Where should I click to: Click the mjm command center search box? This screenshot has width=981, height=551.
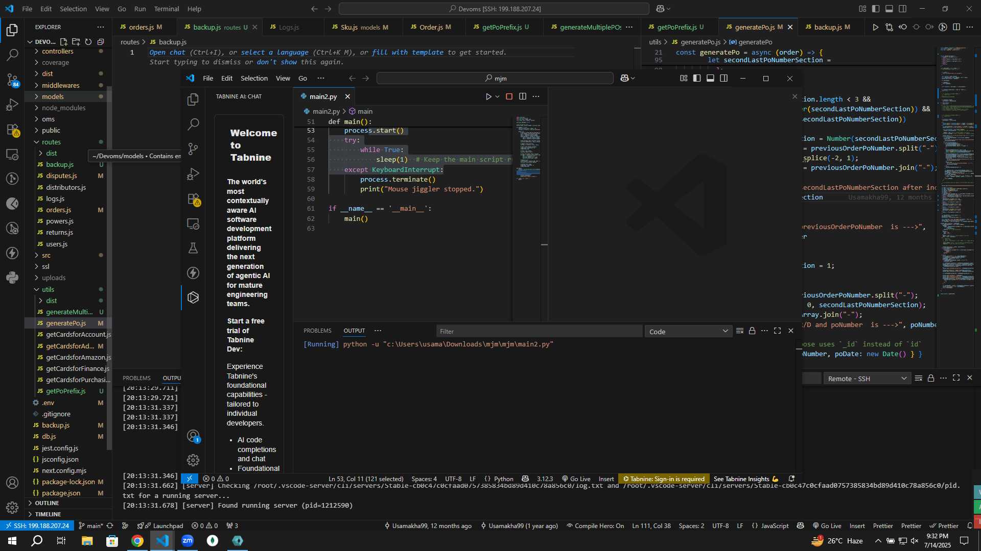[x=495, y=78]
